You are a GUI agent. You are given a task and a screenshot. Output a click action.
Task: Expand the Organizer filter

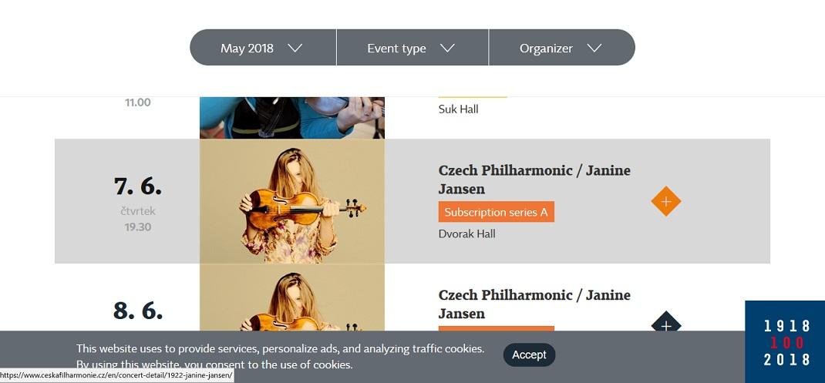pos(546,48)
